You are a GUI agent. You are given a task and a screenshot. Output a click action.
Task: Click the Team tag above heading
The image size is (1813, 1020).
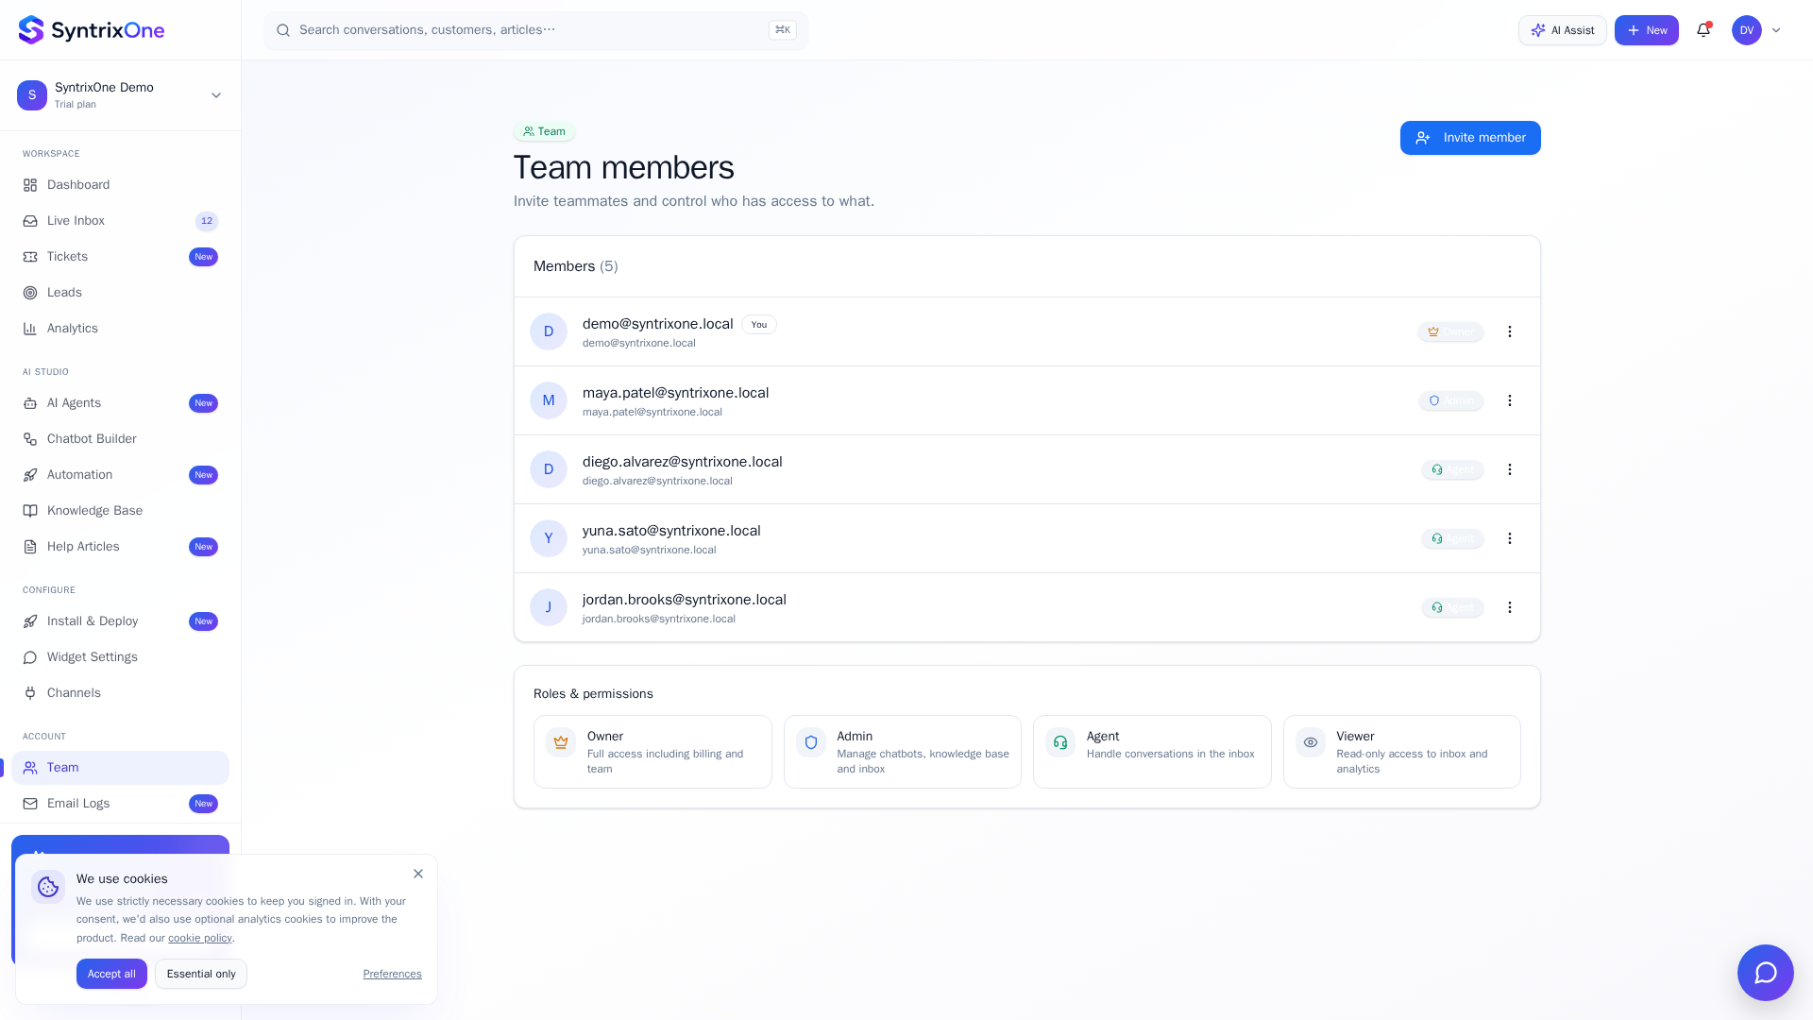(545, 131)
